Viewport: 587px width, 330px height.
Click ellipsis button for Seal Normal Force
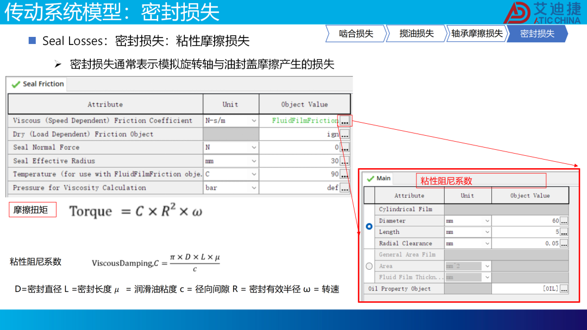tap(345, 148)
